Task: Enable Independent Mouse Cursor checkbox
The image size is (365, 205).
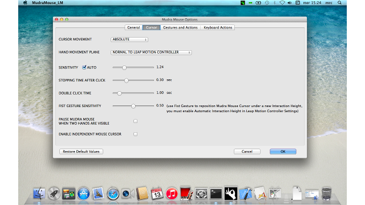Action: coord(136,134)
